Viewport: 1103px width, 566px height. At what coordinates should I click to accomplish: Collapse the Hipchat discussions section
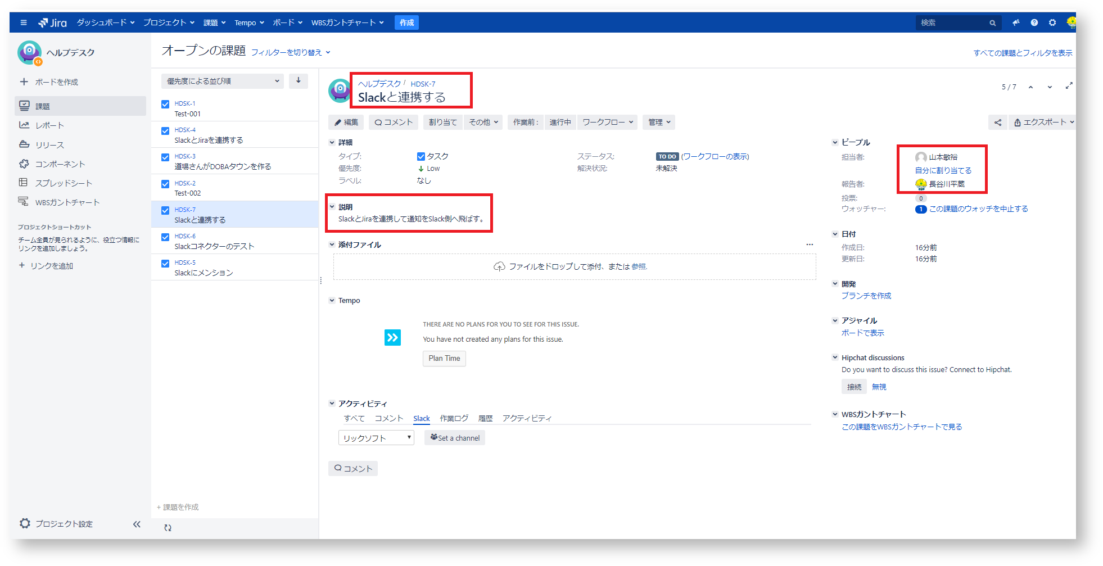point(835,357)
